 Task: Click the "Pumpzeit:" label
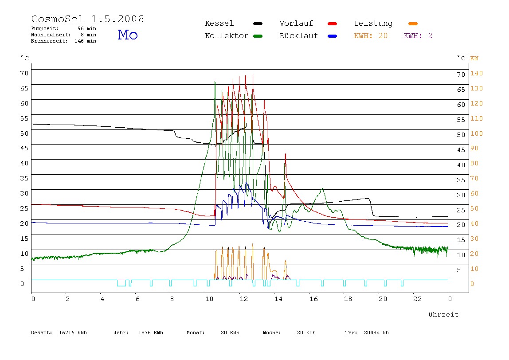(x=45, y=28)
